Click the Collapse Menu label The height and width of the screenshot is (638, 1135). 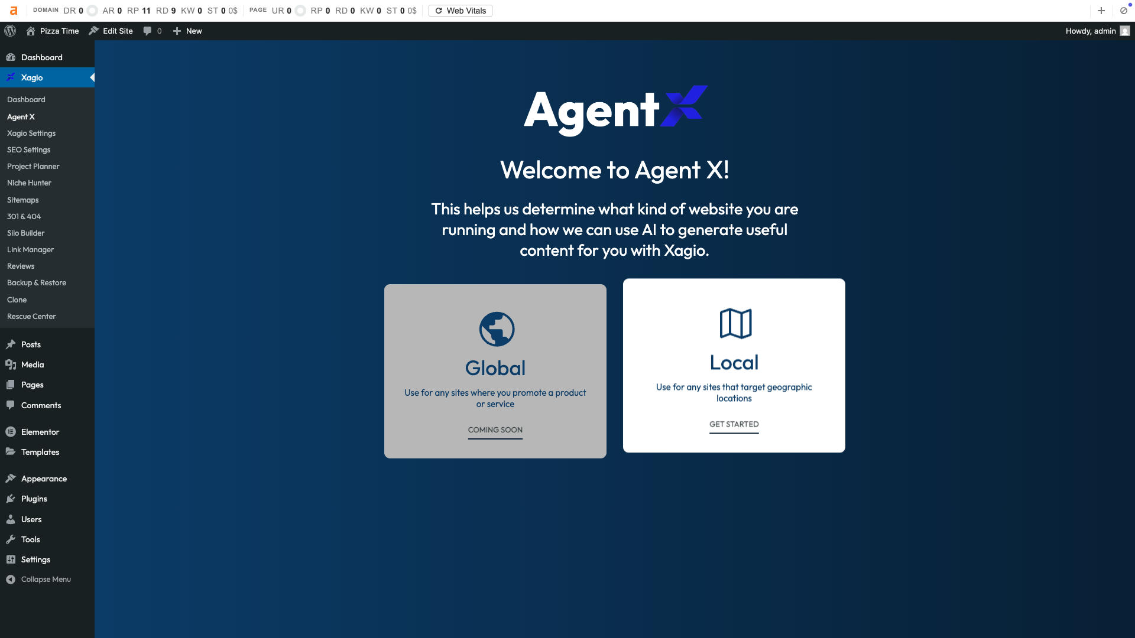click(46, 580)
